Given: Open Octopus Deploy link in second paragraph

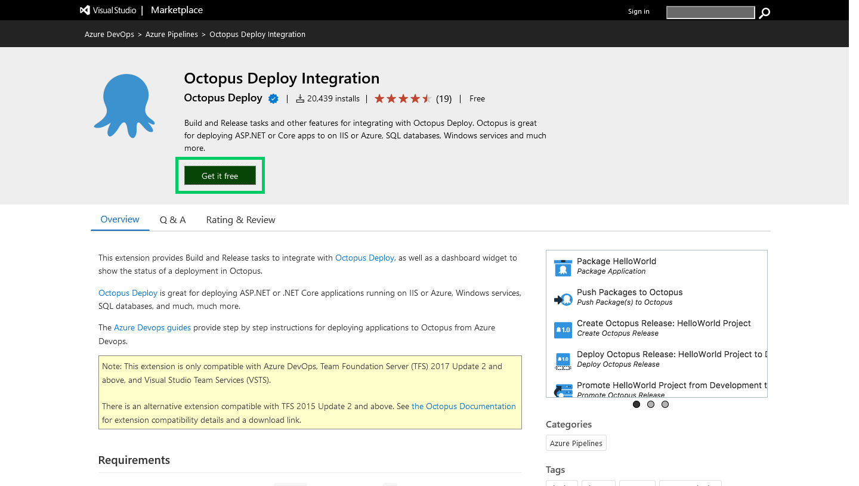Looking at the screenshot, I should (128, 293).
